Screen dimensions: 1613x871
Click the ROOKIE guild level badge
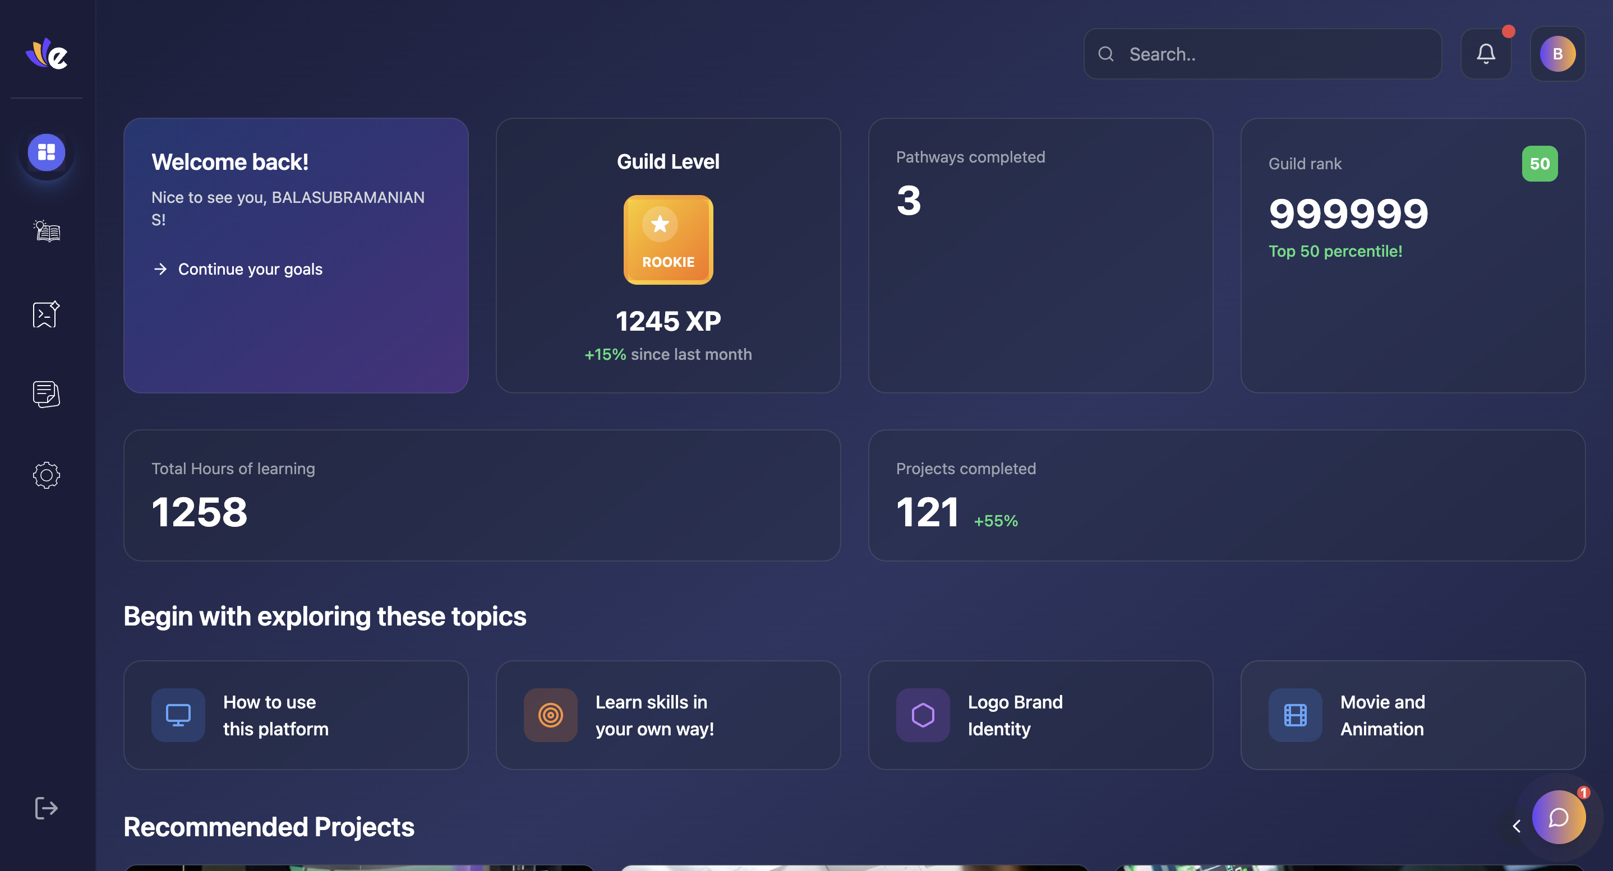pos(667,240)
